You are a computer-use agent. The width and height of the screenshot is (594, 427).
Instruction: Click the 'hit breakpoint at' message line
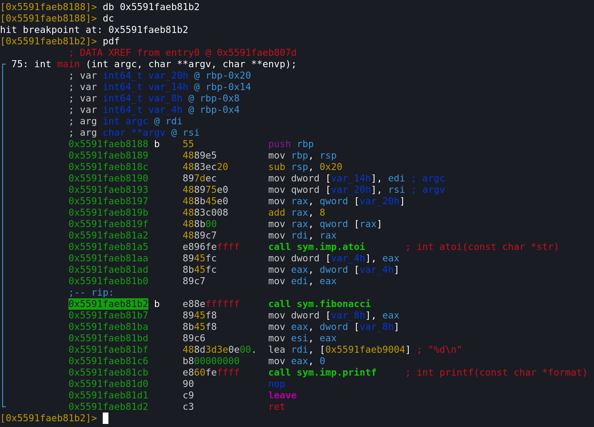tap(94, 30)
